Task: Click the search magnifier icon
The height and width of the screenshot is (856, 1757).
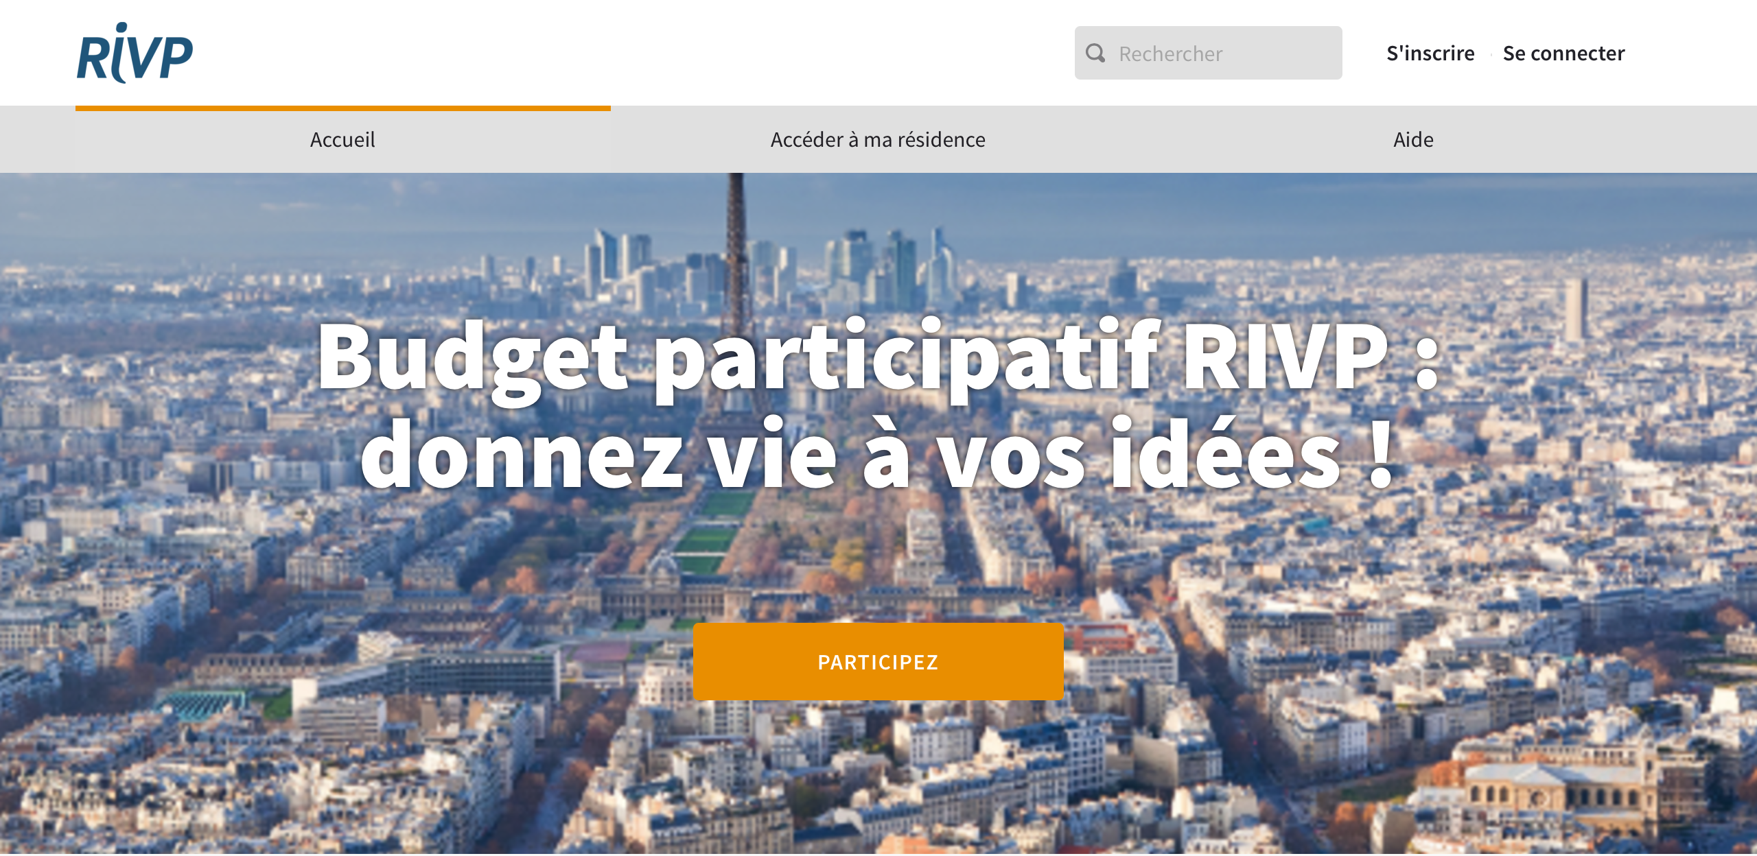Action: [x=1095, y=53]
